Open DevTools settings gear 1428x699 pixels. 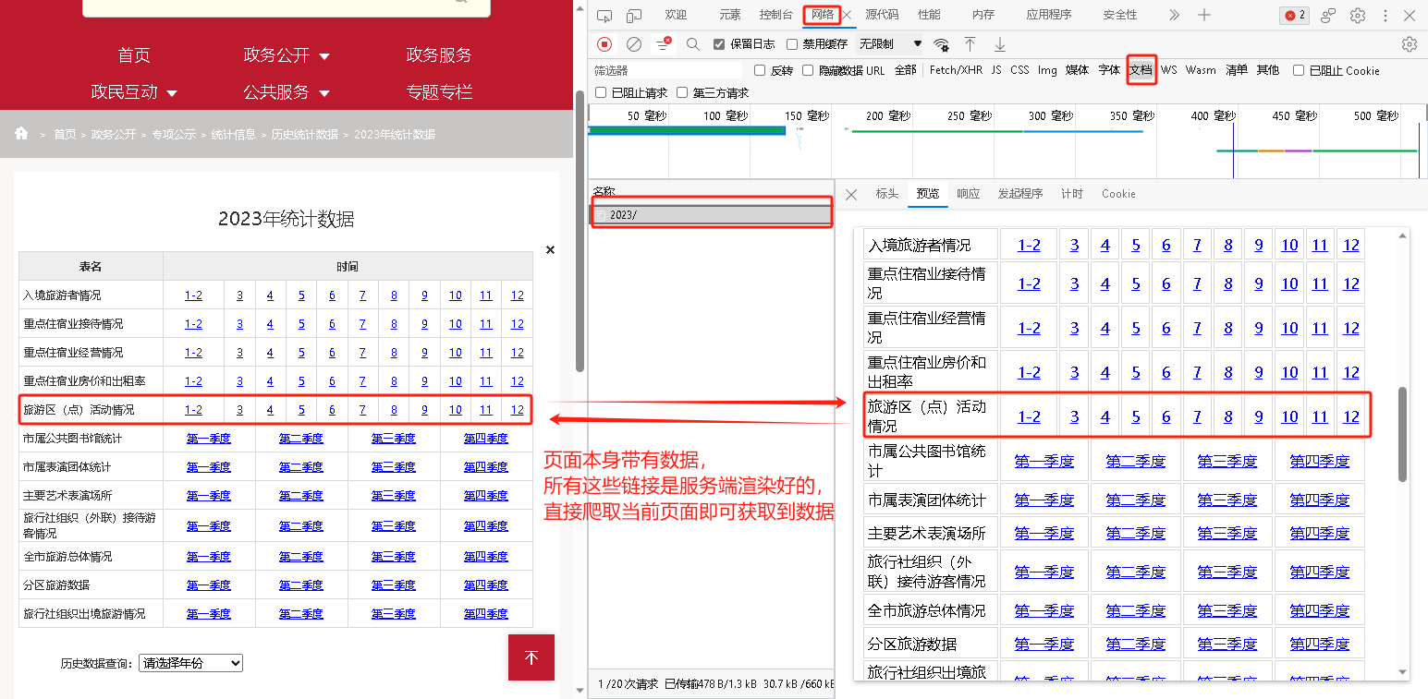pos(1358,16)
